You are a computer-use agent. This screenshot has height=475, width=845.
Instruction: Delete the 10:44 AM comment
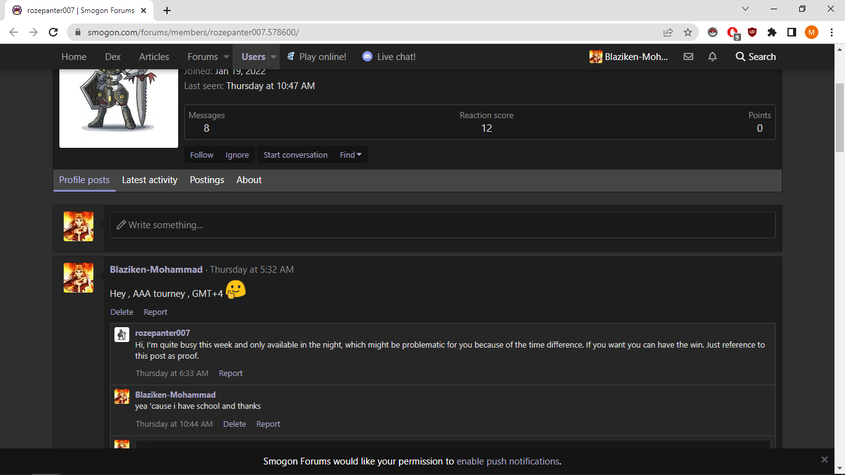tap(234, 424)
